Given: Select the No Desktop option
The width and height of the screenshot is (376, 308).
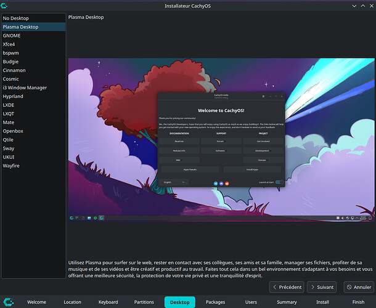Looking at the screenshot, I should click(15, 18).
